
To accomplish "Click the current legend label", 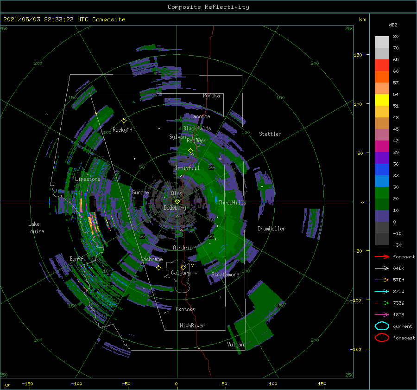I will coord(403,326).
